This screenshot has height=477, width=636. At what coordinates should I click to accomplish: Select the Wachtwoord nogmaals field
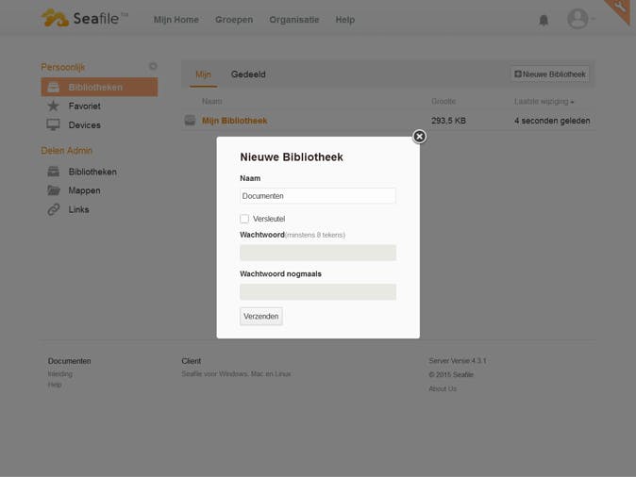tap(318, 292)
